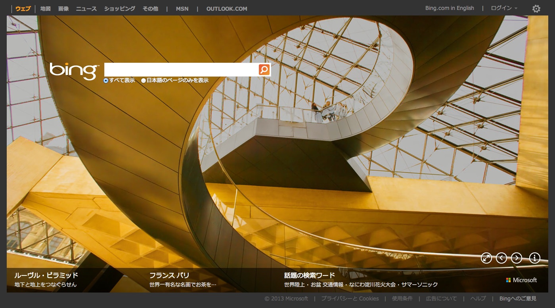This screenshot has height=308, width=555.
Task: Open the ニュース tab
Action: (x=86, y=9)
